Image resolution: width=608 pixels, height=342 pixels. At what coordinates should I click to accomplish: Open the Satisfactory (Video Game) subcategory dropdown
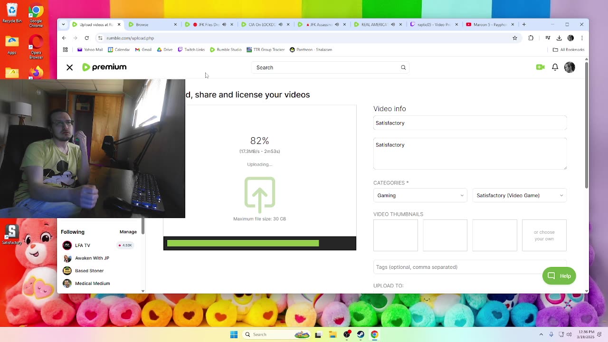(519, 195)
